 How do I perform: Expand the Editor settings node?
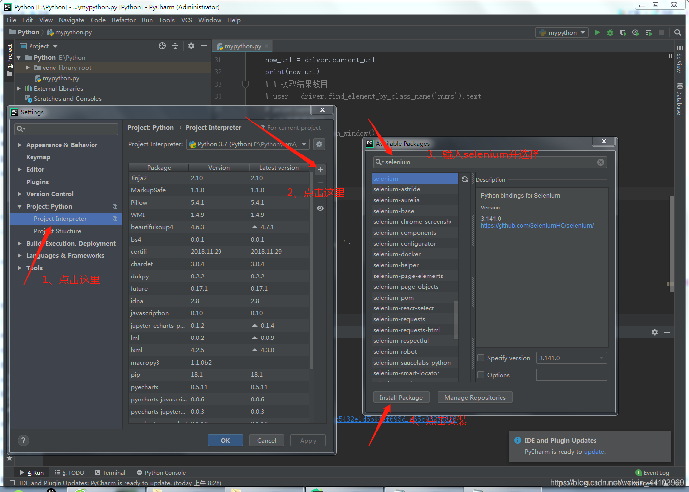click(x=20, y=170)
